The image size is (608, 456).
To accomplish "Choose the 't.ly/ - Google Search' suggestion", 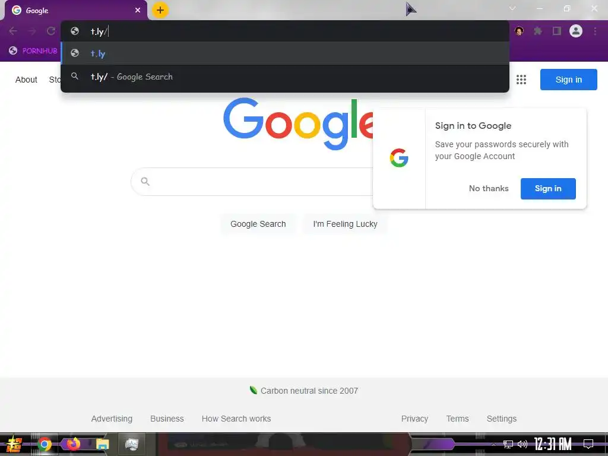I will [285, 77].
